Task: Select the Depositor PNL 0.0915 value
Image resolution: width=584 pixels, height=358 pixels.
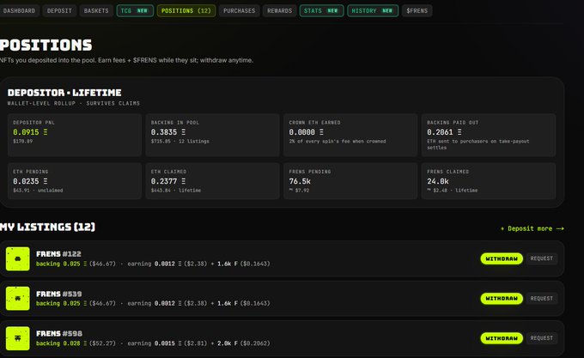Action: coord(30,132)
